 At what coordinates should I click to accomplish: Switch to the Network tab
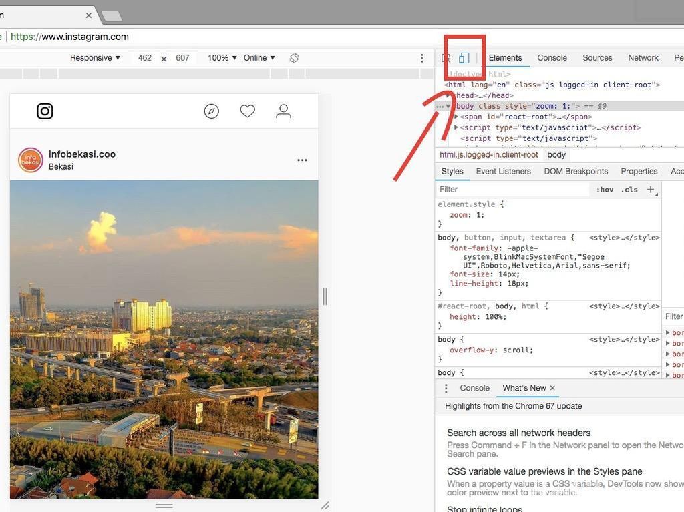tap(643, 58)
